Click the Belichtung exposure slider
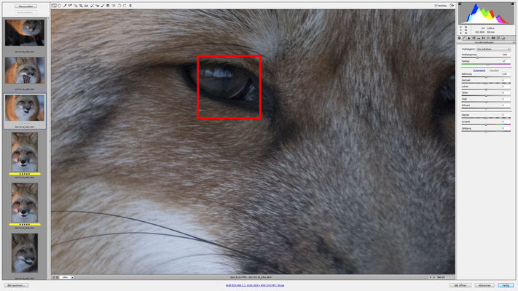This screenshot has width=518, height=291. [486, 77]
